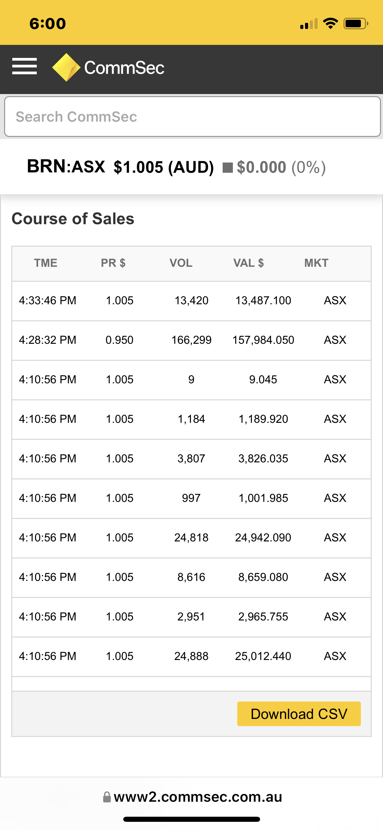Open the hamburger navigation menu
This screenshot has height=830, width=383.
pos(25,66)
